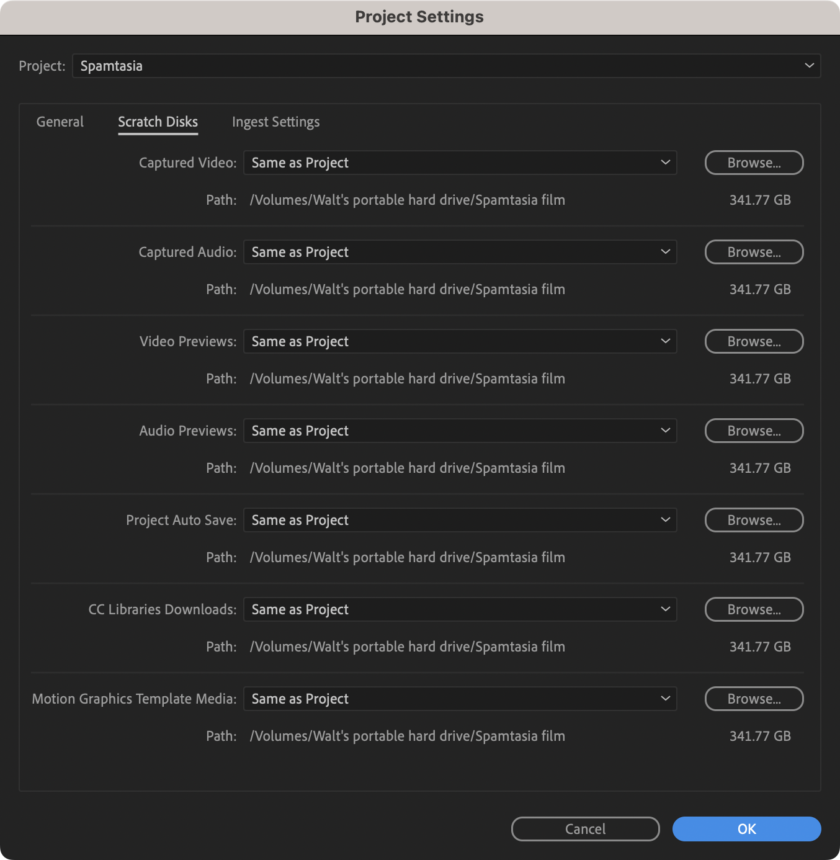
Task: Browse for a Captured Video folder
Action: 754,163
